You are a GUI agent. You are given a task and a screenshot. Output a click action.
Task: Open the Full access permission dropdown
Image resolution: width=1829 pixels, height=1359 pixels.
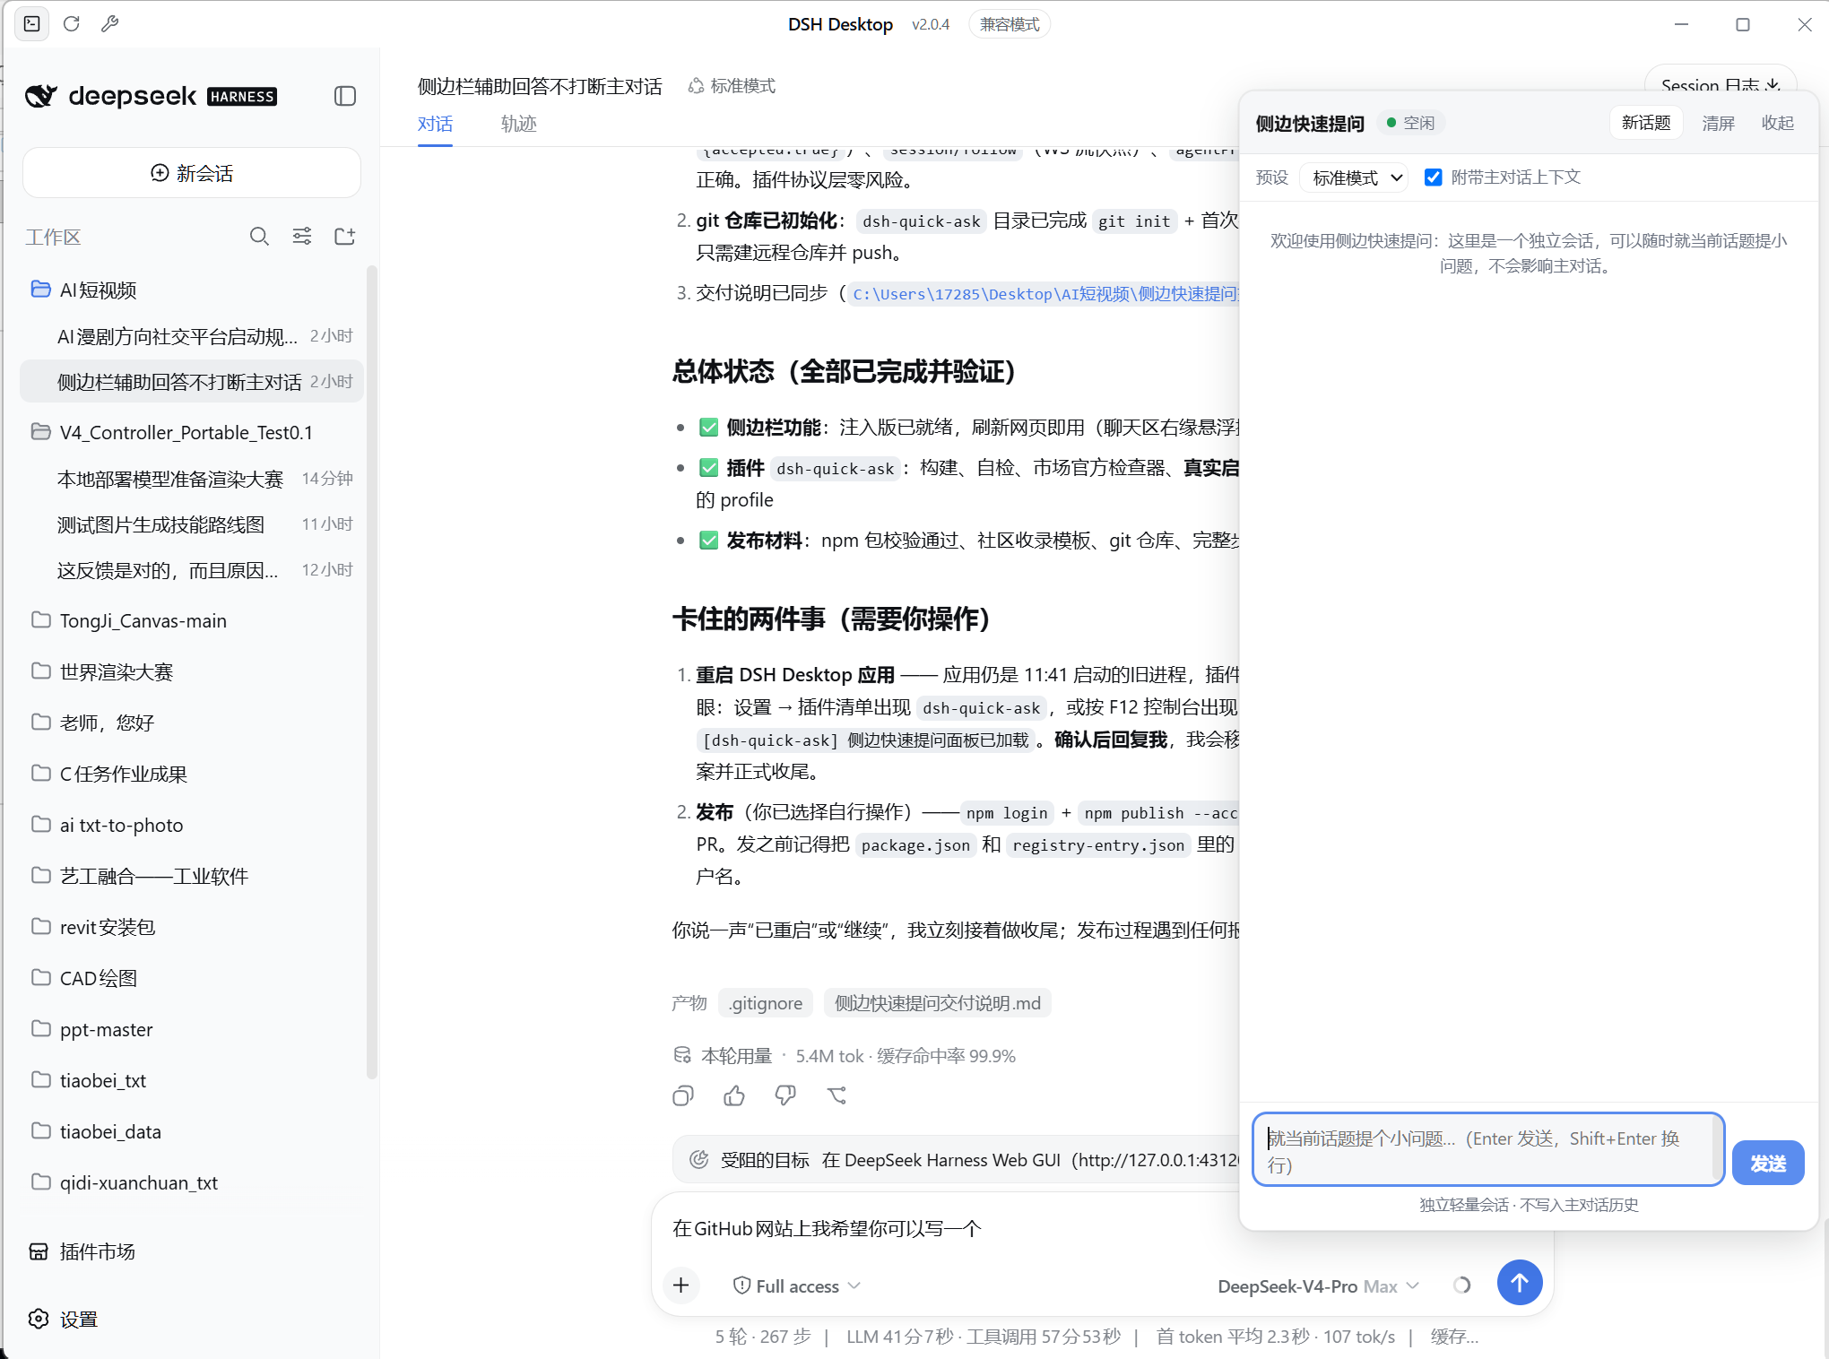click(x=796, y=1285)
